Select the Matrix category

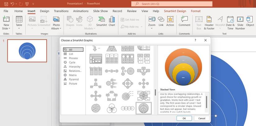(73, 75)
